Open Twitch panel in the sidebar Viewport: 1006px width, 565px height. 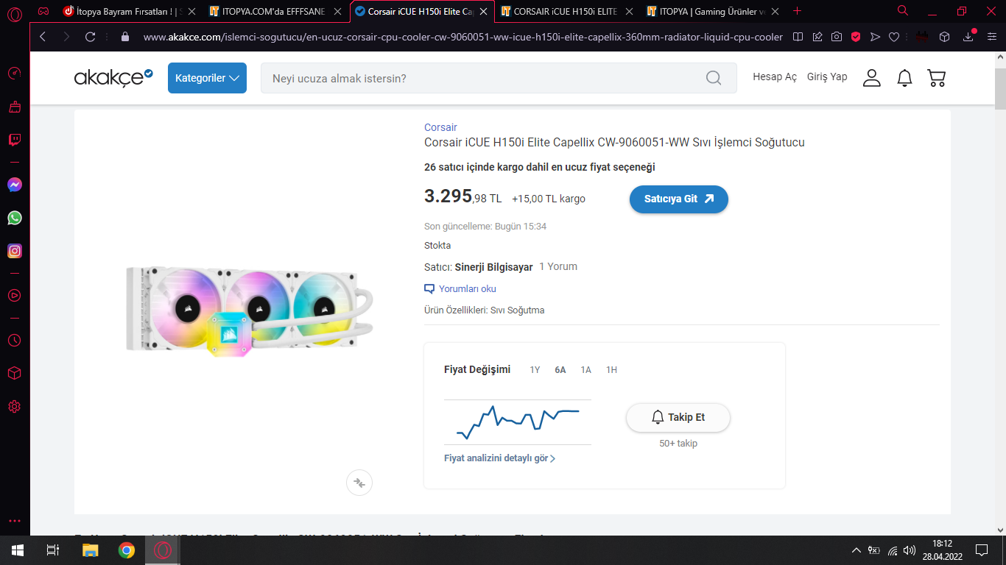tap(15, 140)
